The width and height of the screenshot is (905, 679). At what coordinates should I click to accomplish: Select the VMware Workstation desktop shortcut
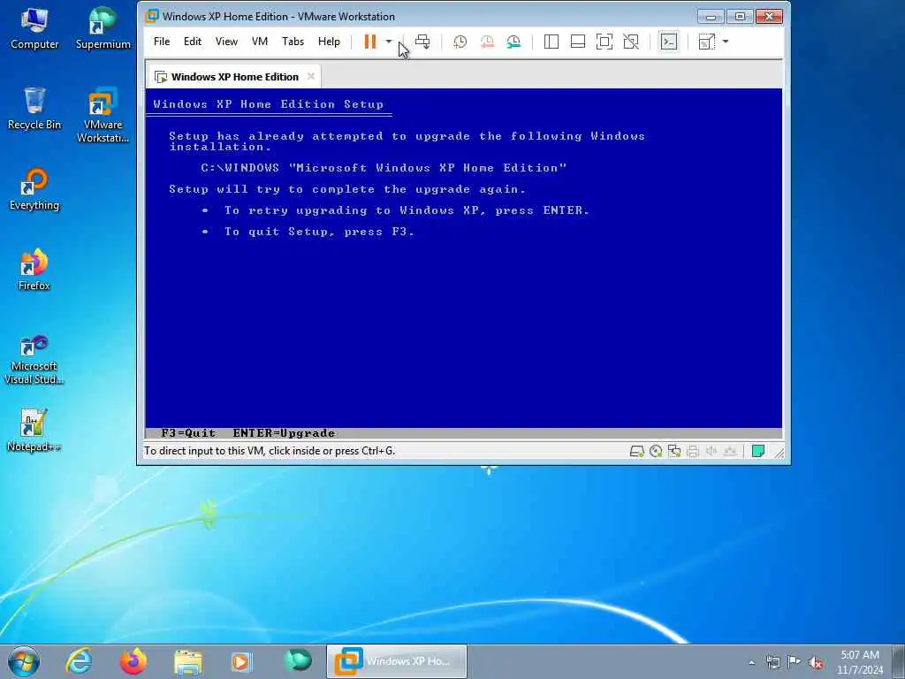click(103, 115)
